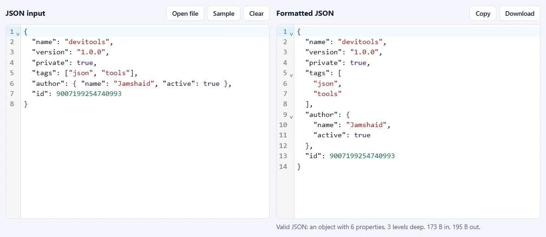
Task: Click line number 14 in output gutter
Action: click(x=283, y=167)
